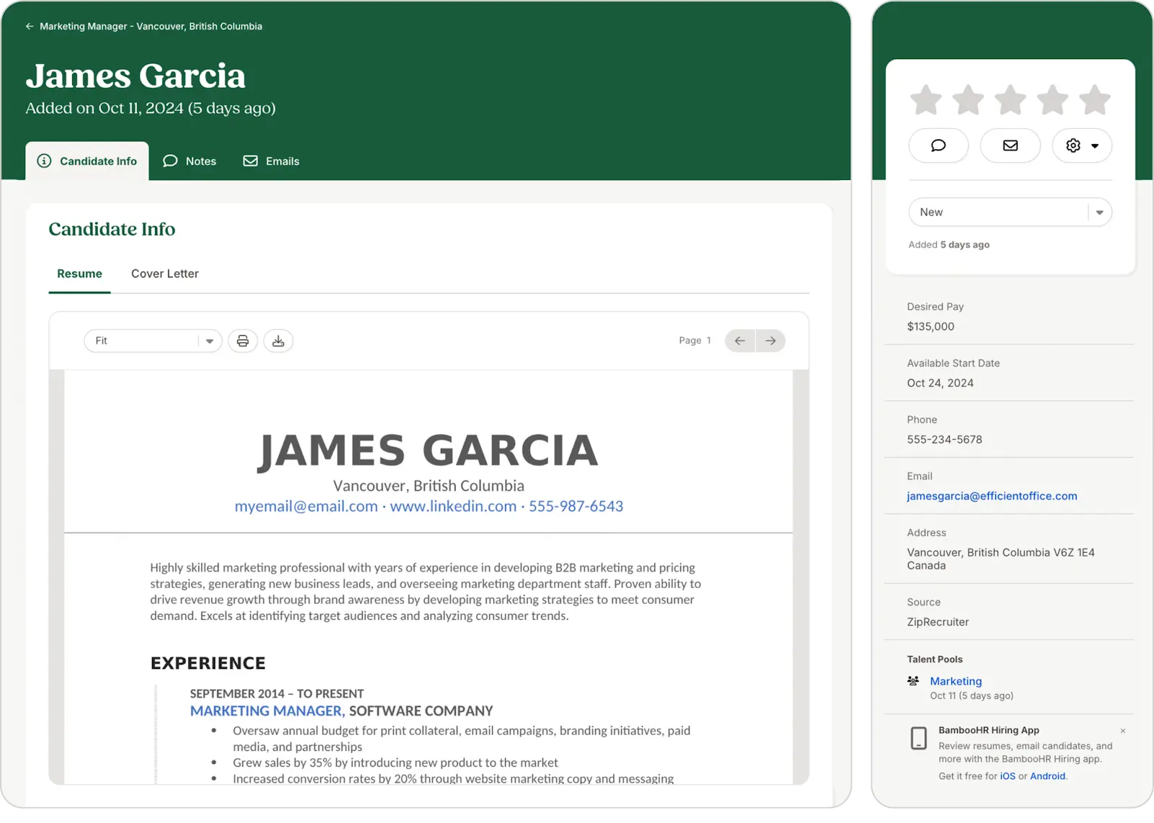The image size is (1154, 823).
Task: Send email via envelope button
Action: pyautogui.click(x=1010, y=146)
